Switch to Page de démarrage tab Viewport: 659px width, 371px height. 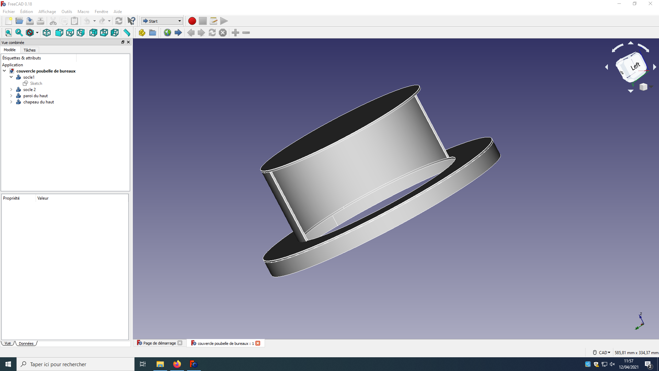[159, 343]
